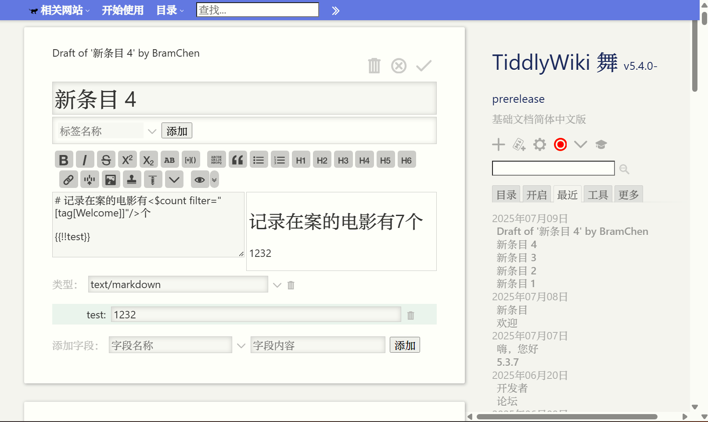
Task: Cancel editing with circled X icon
Action: pyautogui.click(x=399, y=66)
